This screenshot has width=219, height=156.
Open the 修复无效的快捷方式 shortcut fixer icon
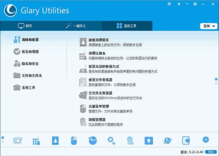click(x=83, y=69)
